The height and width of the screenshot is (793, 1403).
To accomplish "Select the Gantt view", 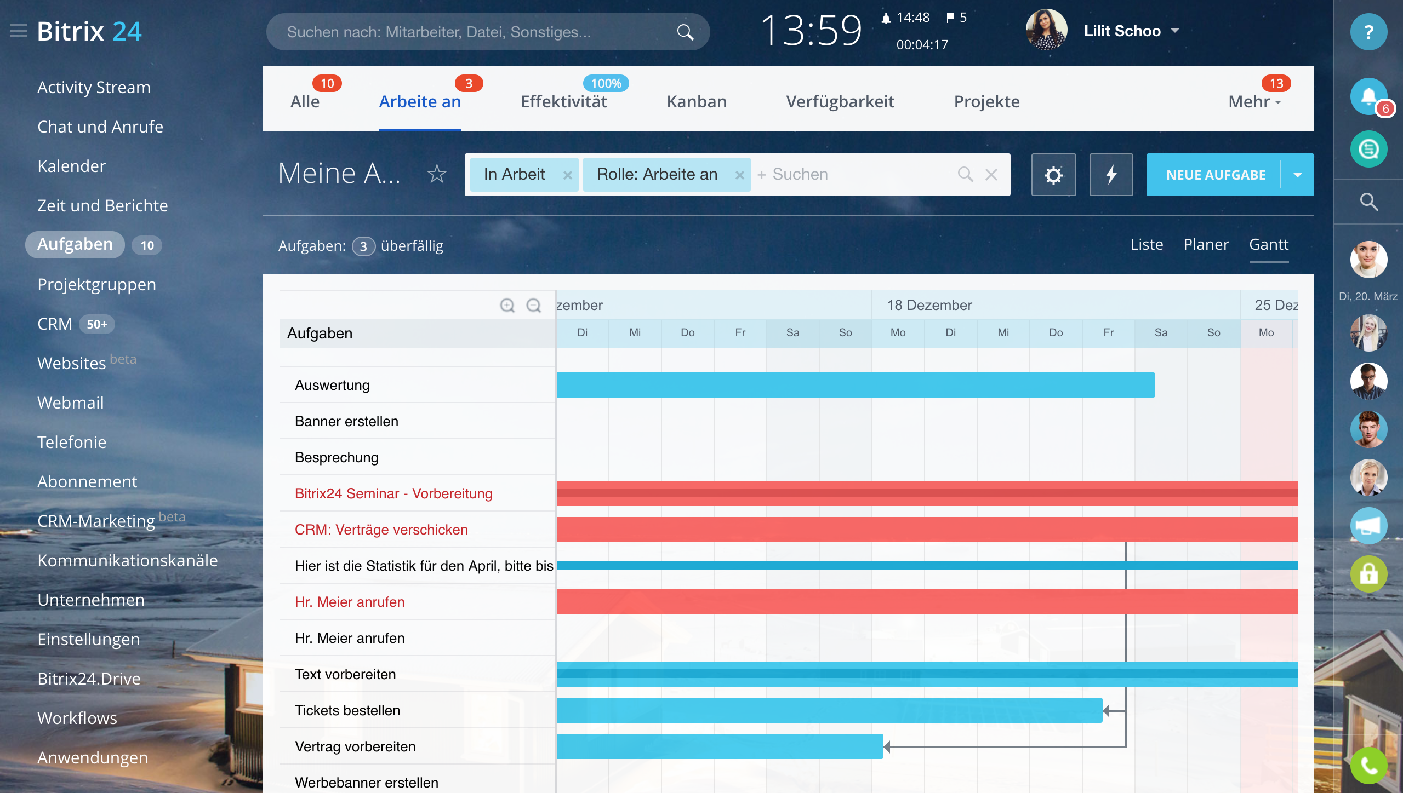I will click(1269, 244).
